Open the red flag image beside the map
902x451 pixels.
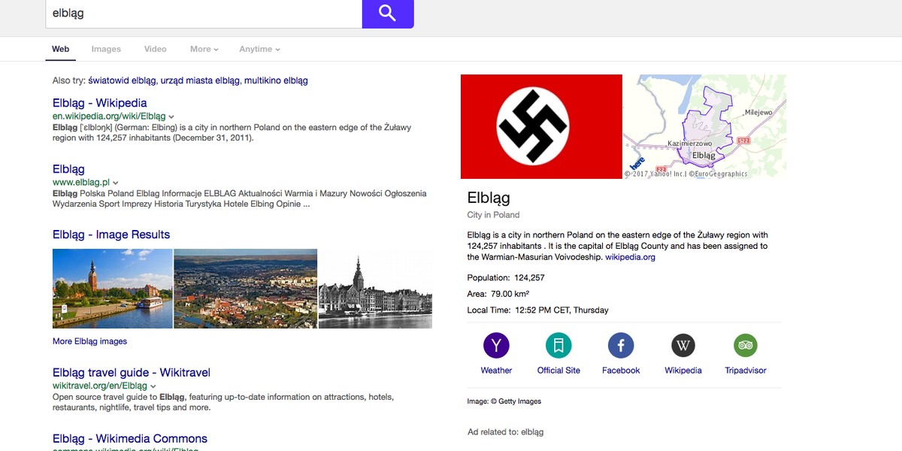coord(541,126)
